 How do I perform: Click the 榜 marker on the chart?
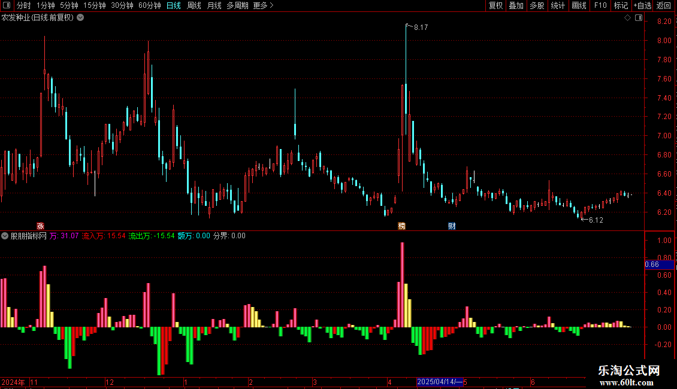(401, 226)
